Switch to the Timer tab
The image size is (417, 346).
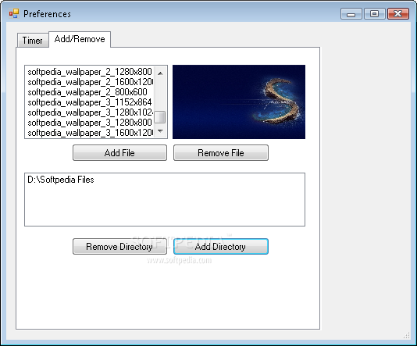[x=33, y=41]
